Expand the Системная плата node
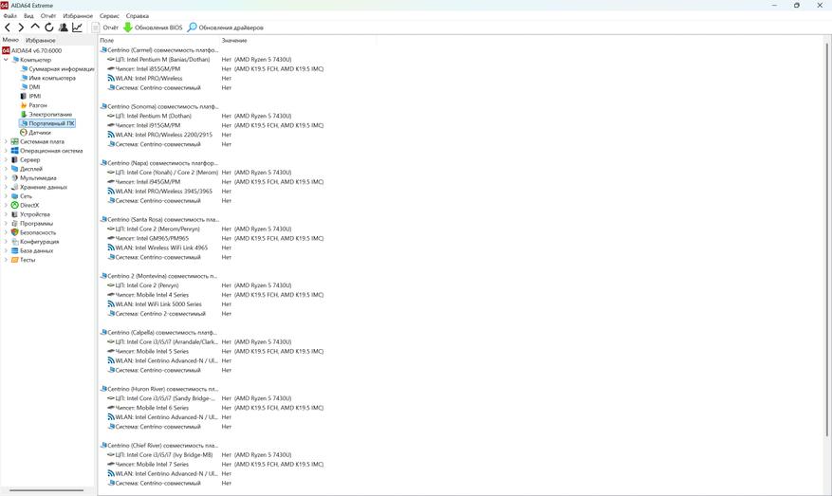 pos(6,141)
